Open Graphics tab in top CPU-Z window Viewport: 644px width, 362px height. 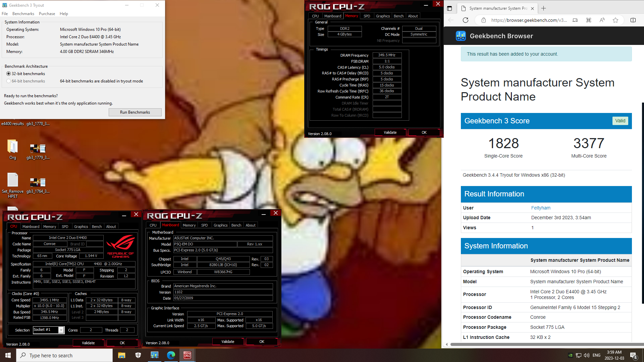pos(383,16)
